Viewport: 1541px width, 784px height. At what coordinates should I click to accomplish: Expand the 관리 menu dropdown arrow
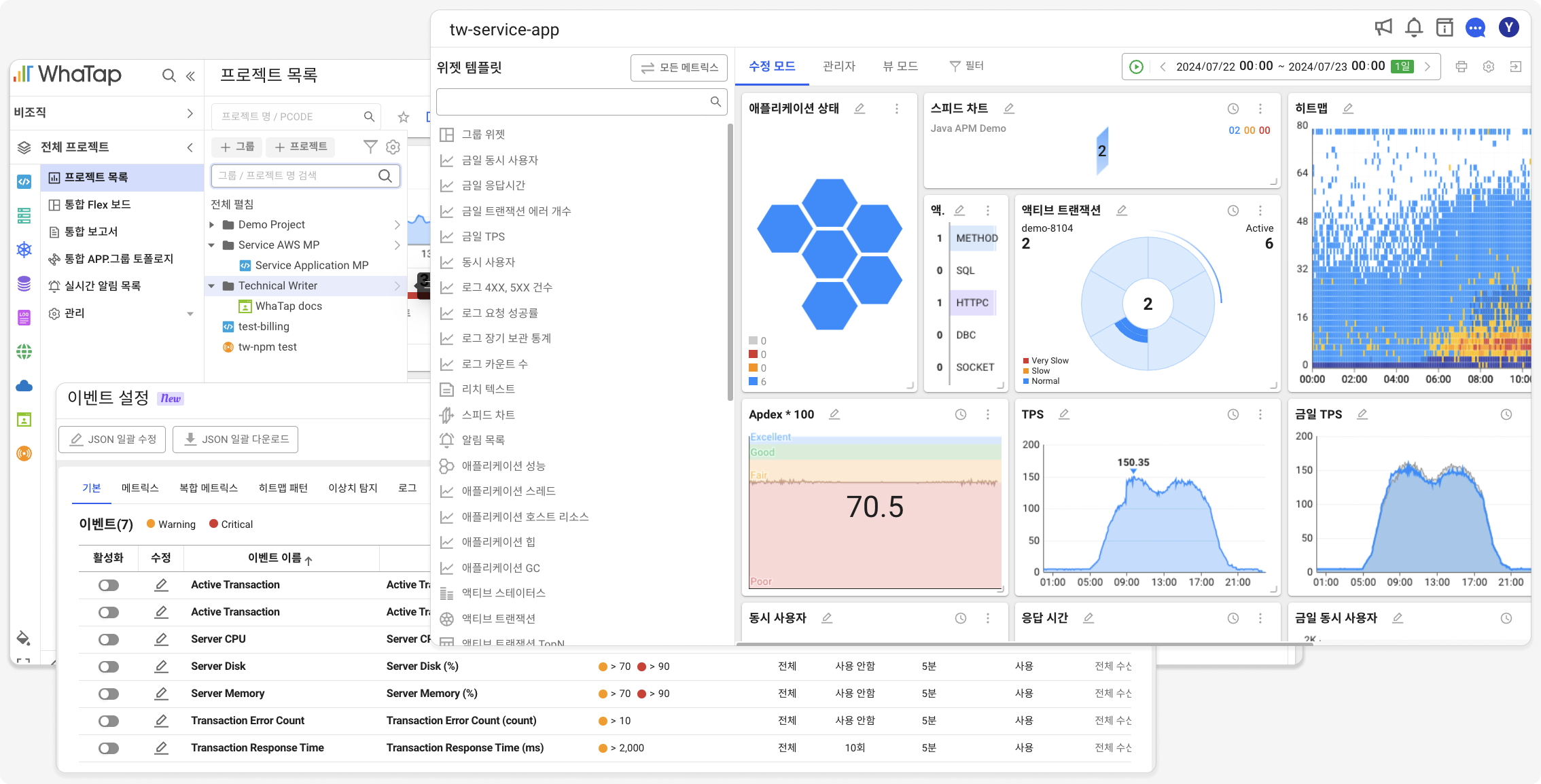190,314
